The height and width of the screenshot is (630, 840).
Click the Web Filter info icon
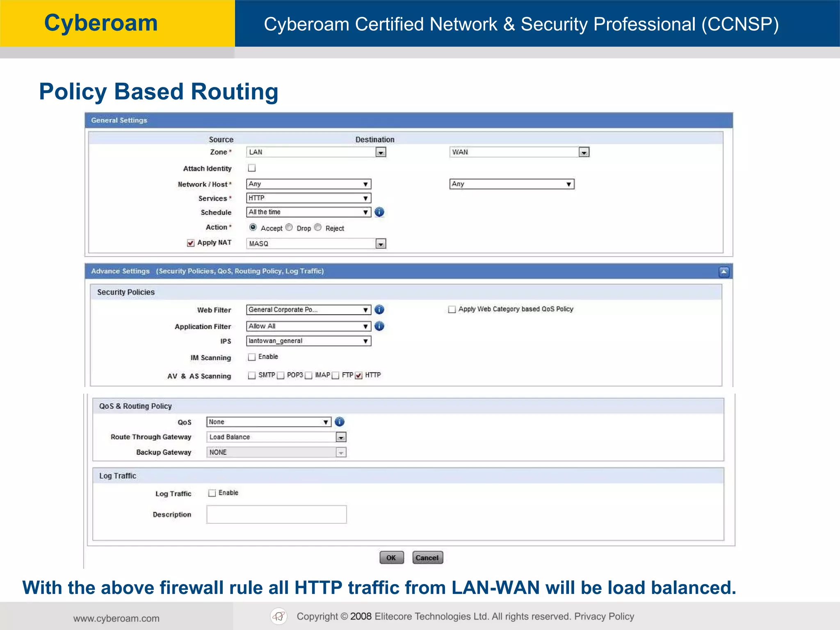click(x=379, y=310)
